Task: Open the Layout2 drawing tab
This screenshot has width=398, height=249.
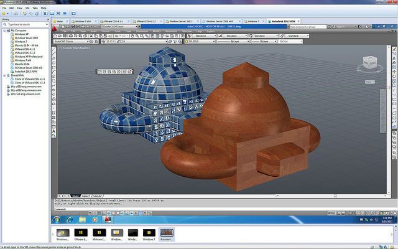Action: [98, 196]
